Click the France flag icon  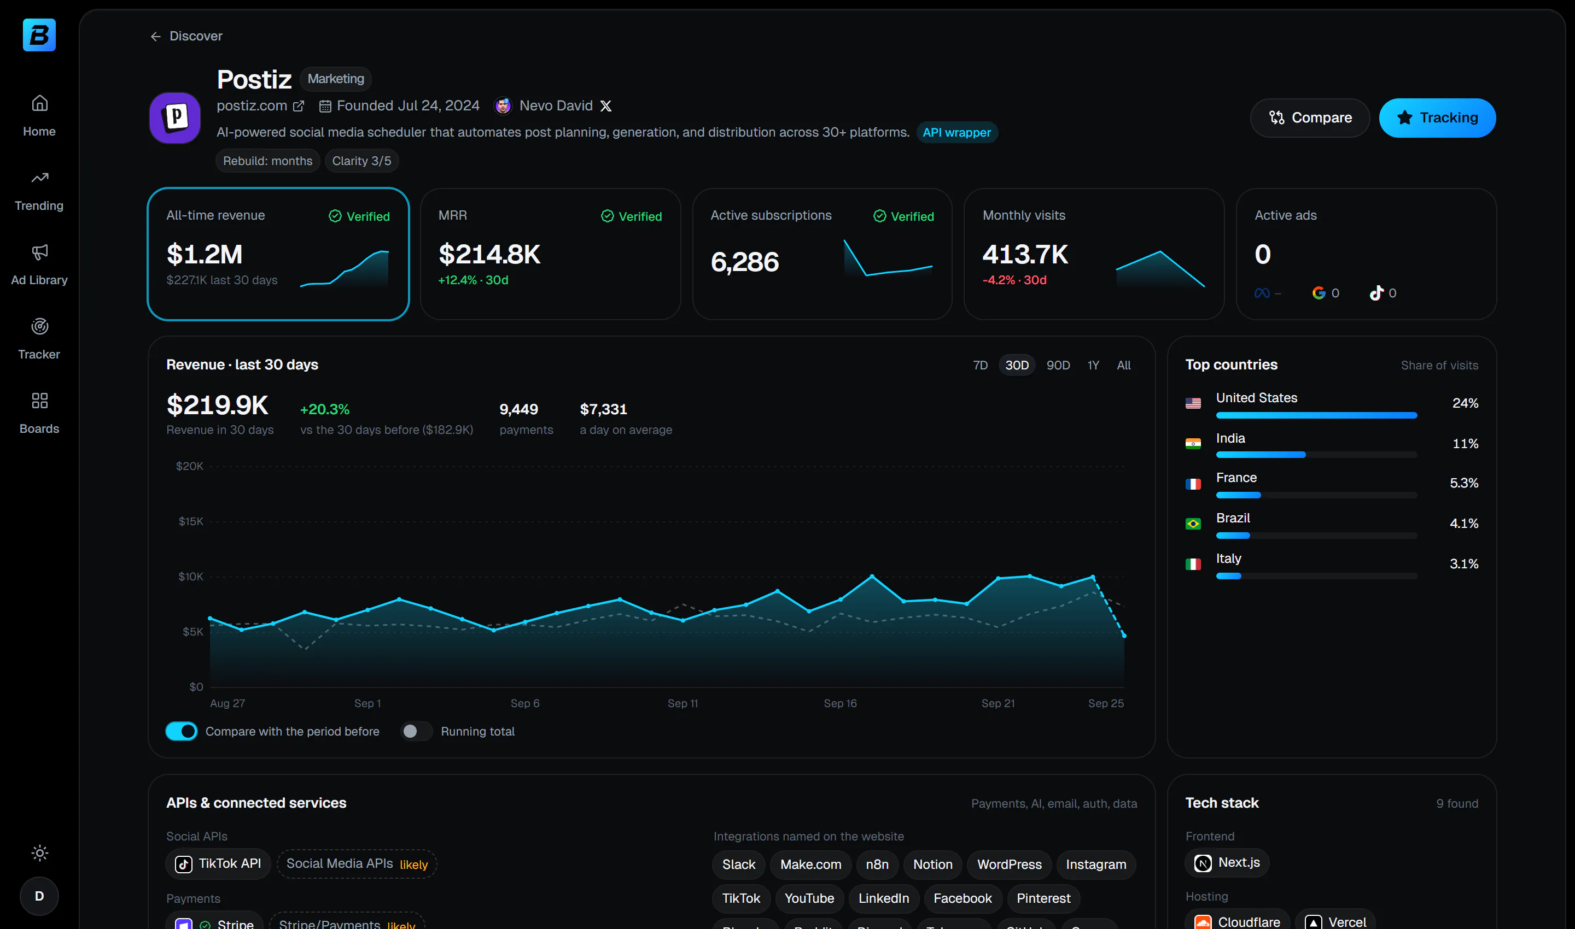coord(1193,484)
